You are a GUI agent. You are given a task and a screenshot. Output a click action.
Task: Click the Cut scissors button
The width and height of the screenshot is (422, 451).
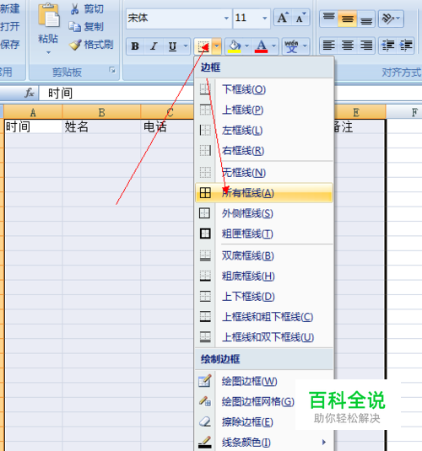pyautogui.click(x=86, y=9)
